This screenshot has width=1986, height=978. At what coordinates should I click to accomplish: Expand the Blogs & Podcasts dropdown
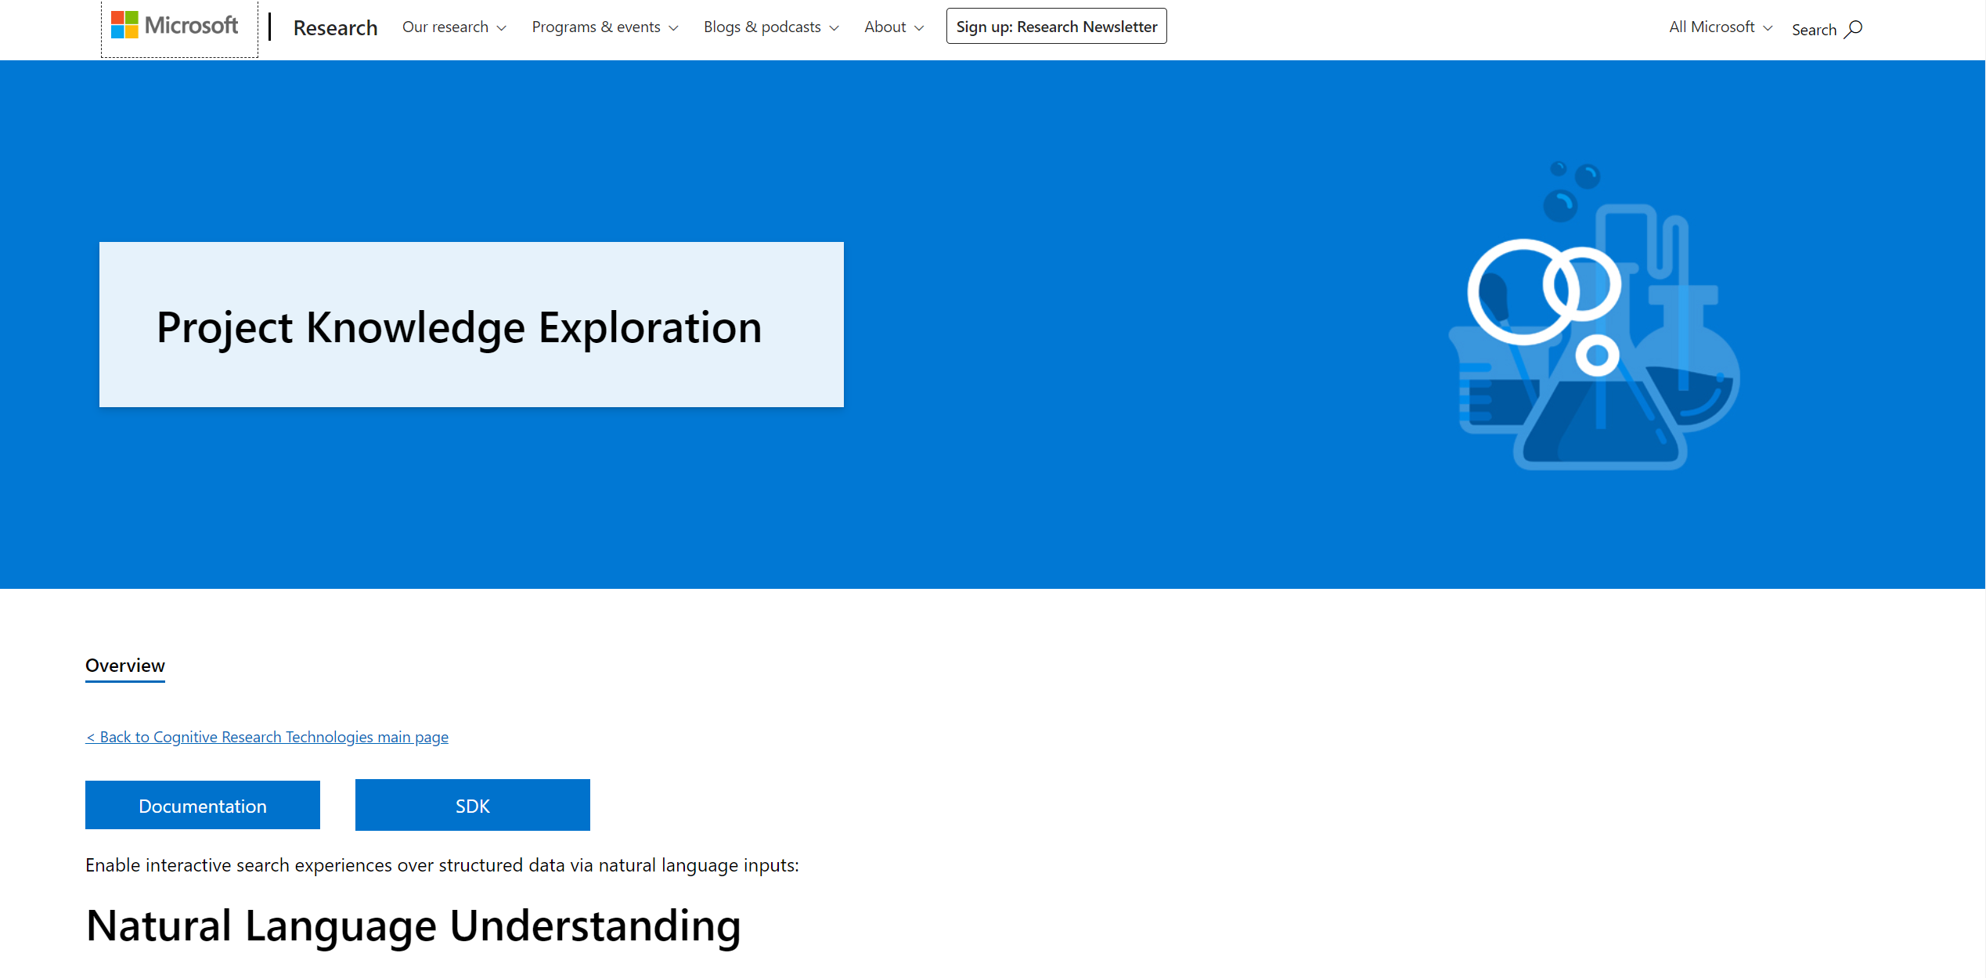pos(770,27)
